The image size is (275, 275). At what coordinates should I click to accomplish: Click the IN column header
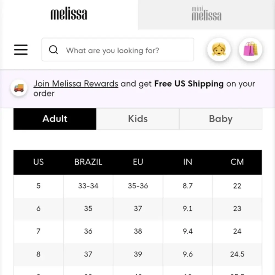(188, 162)
